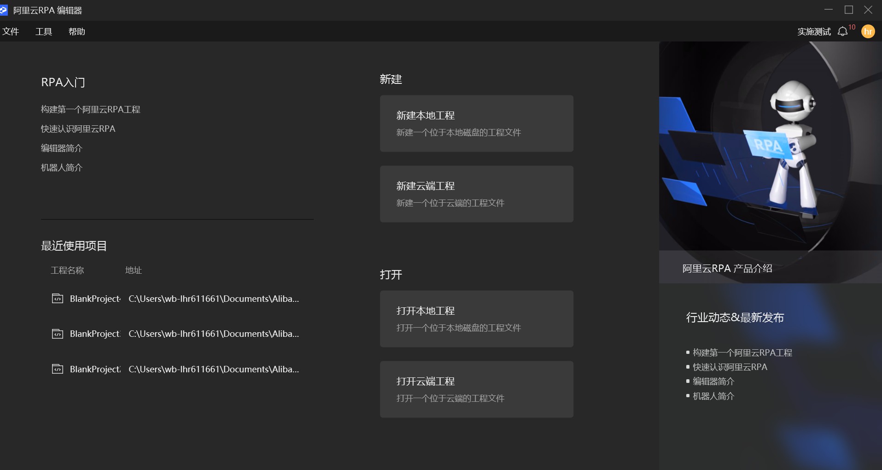Open 编辑器简介 under RPA入门
Screen dimensions: 882x470
pos(61,148)
